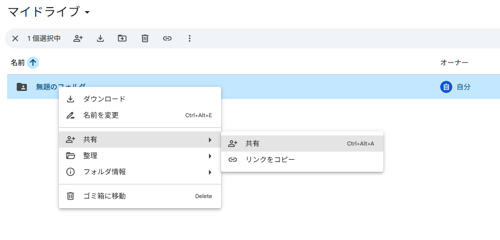Viewport: 500px width, 240px height.
Task: Expand the 整理 submenu
Action: point(139,156)
